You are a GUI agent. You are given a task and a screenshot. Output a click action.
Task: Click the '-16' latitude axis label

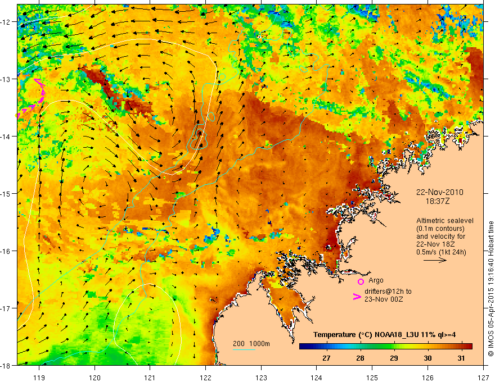pos(6,251)
